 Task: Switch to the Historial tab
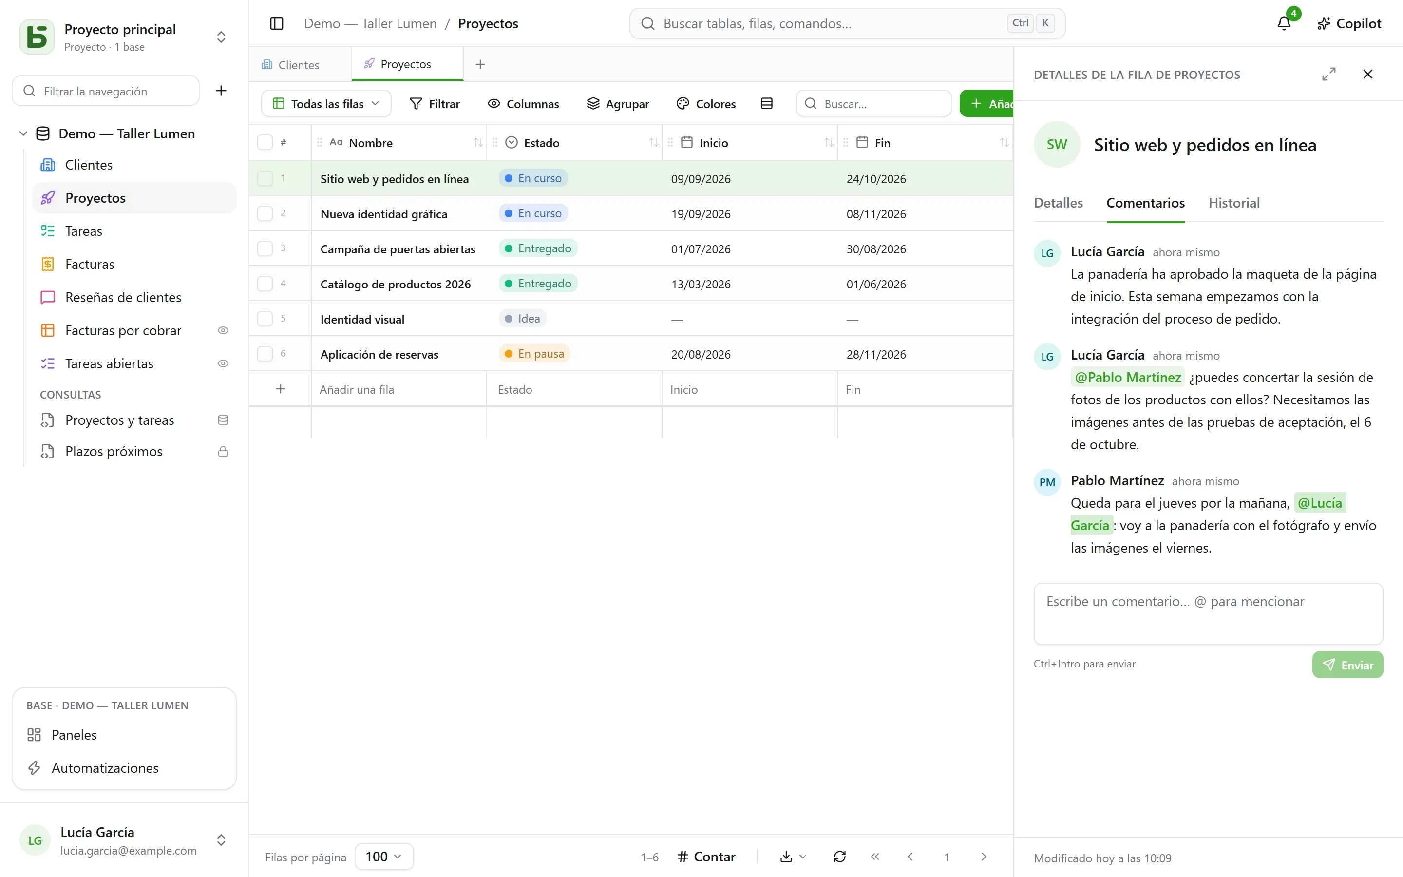[1233, 203]
